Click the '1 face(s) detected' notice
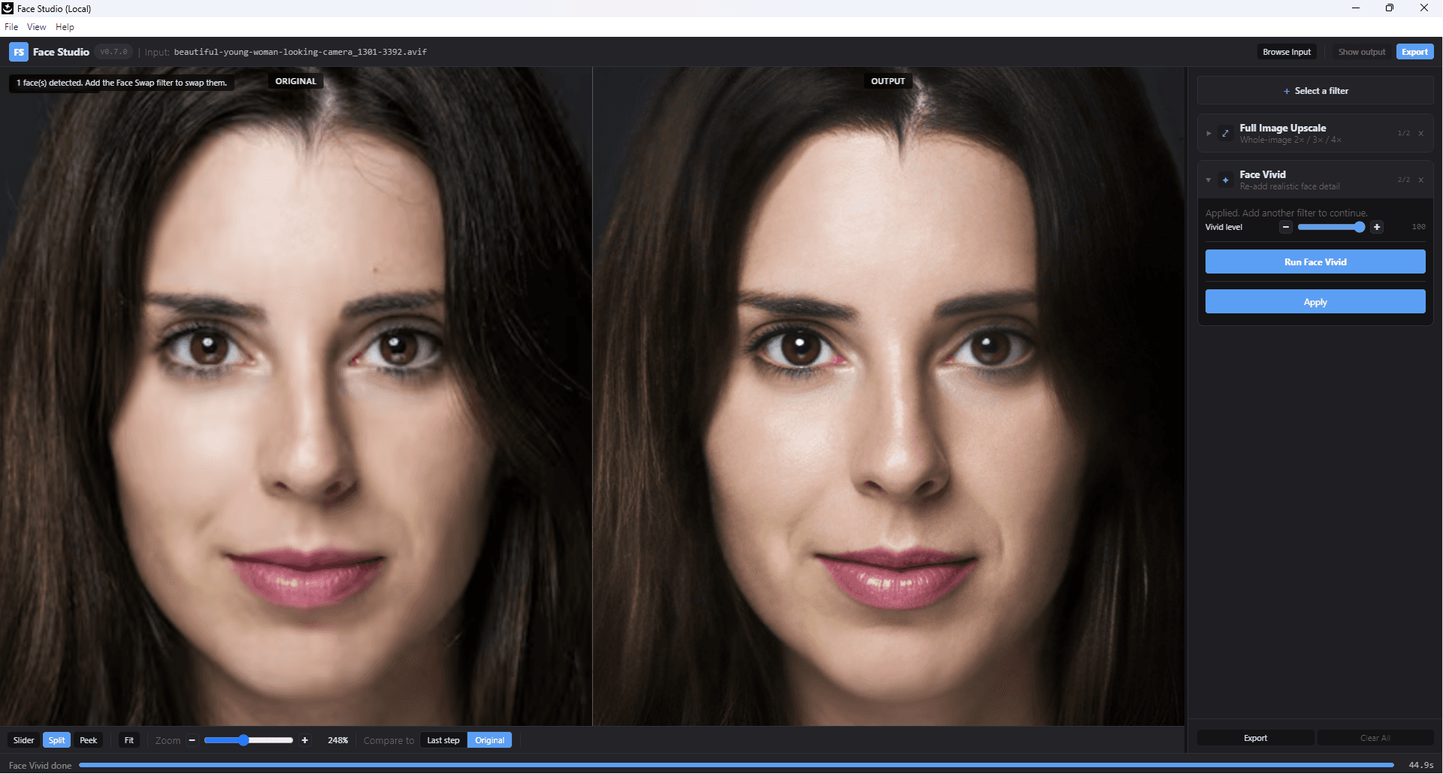This screenshot has height=774, width=1443. pyautogui.click(x=122, y=83)
